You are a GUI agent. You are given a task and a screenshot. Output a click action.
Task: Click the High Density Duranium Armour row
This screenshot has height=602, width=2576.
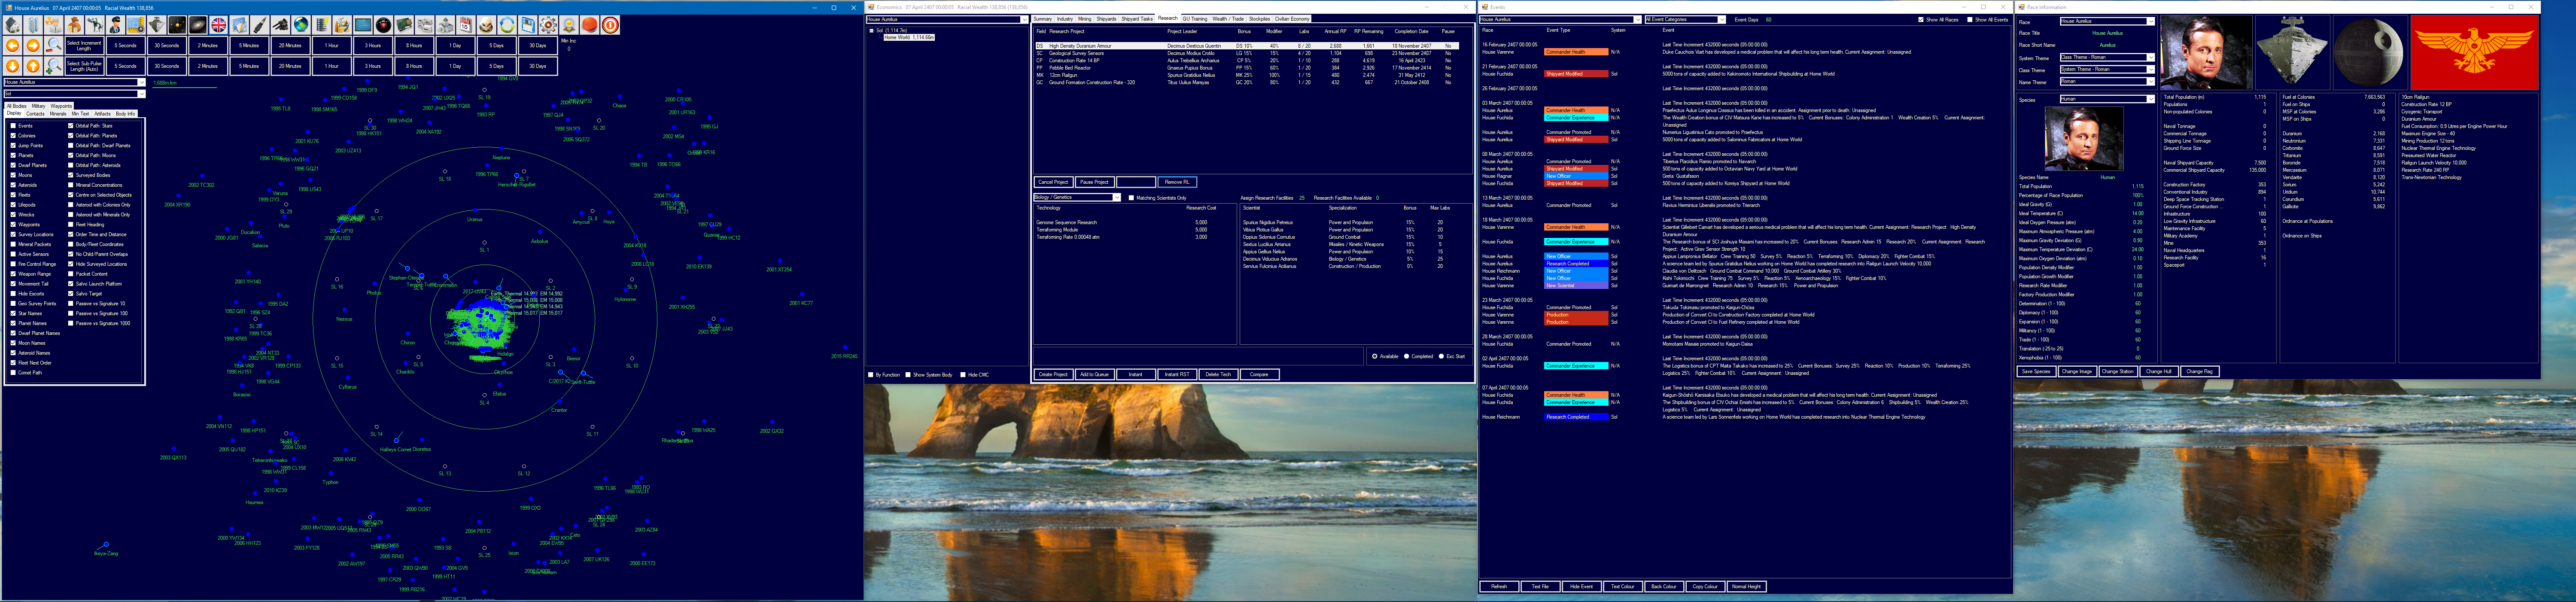(1247, 46)
